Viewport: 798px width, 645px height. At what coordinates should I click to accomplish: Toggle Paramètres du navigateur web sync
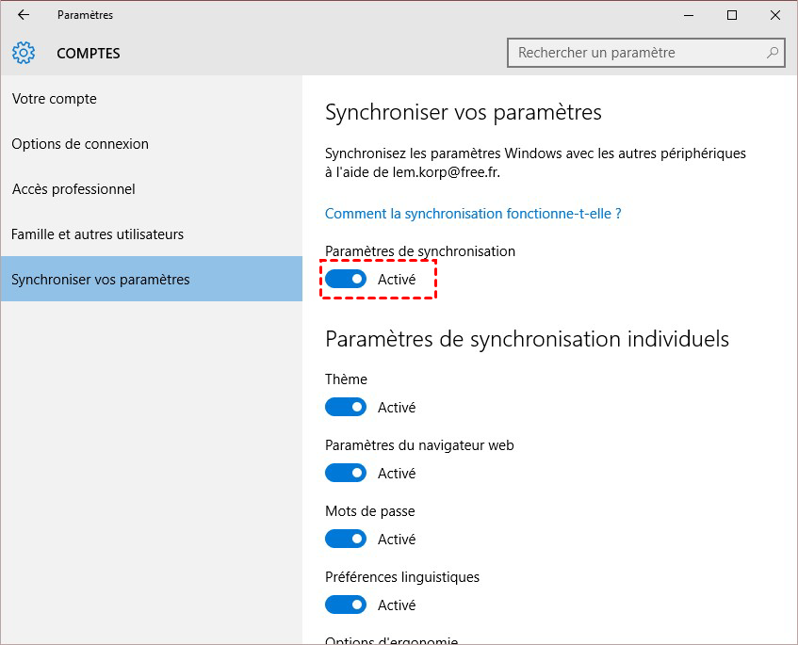click(346, 474)
